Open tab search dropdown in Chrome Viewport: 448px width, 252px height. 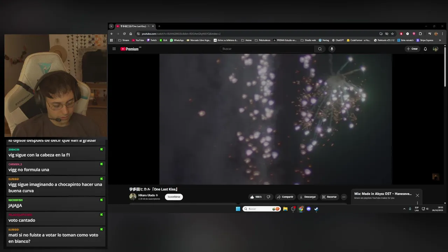pos(111,26)
